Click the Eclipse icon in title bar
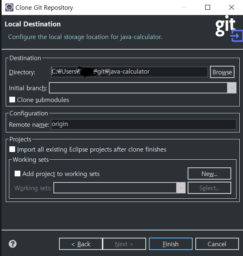The width and height of the screenshot is (243, 256). [9, 7]
